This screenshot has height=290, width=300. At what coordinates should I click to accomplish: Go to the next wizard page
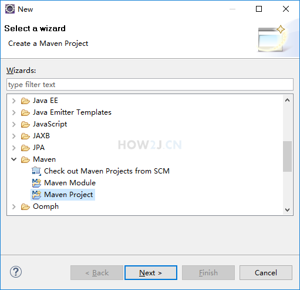coord(151,272)
